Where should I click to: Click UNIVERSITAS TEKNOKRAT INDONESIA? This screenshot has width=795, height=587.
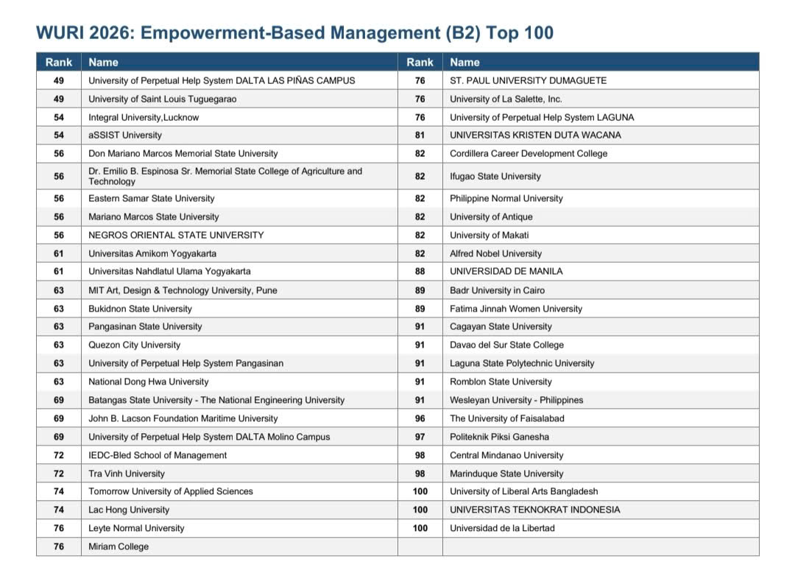pyautogui.click(x=535, y=510)
